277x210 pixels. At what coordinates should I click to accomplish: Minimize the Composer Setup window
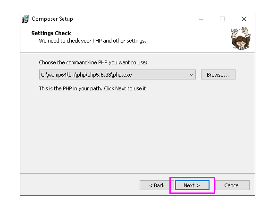[x=201, y=19]
